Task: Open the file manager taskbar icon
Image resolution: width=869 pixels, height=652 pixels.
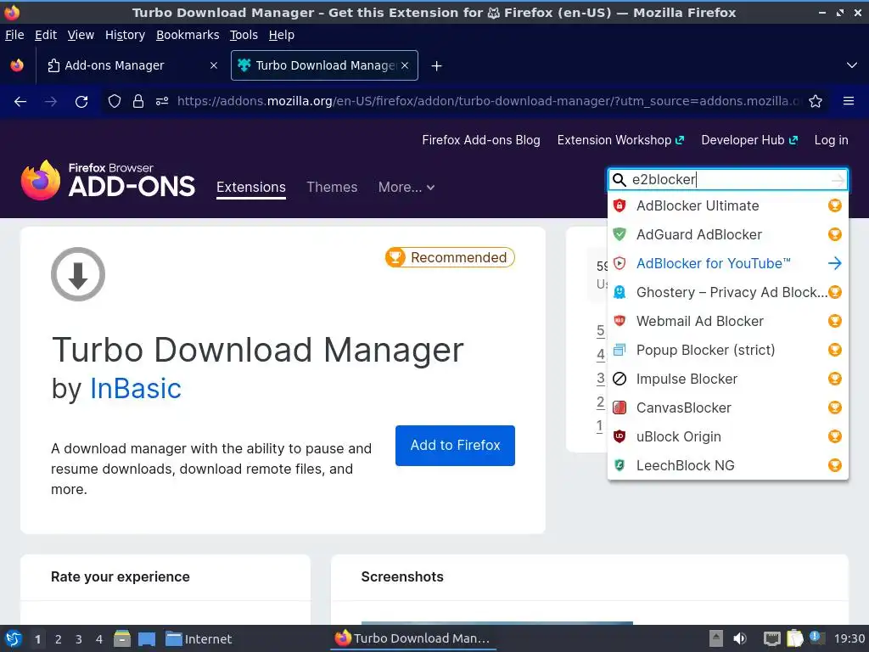Action: tap(122, 638)
